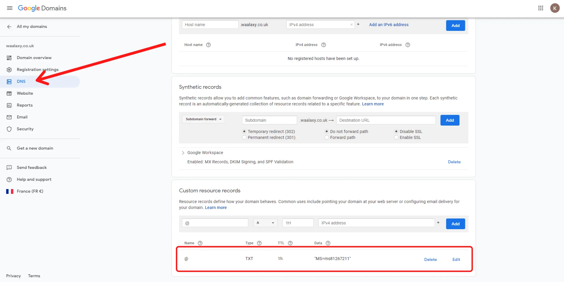This screenshot has height=282, width=564.
Task: Open help for TTL column
Action: click(290, 243)
